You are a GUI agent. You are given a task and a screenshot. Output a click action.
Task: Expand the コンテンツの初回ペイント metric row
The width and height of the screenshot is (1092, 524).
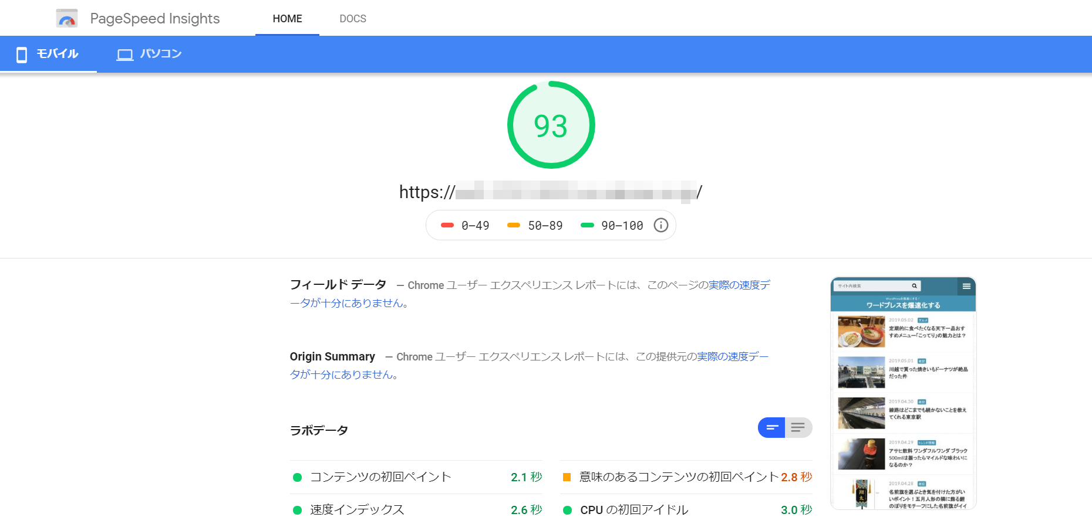pos(416,477)
